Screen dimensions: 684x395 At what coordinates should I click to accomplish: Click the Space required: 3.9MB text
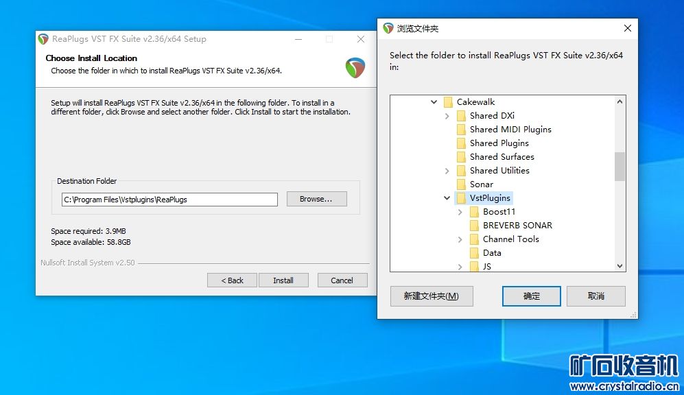[89, 231]
